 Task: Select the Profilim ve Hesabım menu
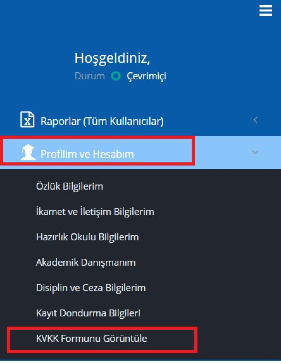pos(87,154)
